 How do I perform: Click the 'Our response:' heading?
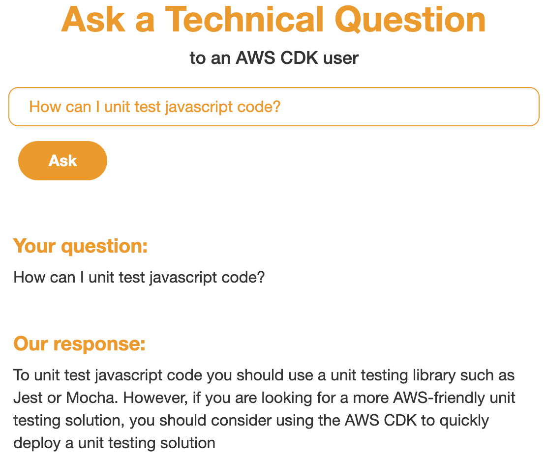(80, 344)
